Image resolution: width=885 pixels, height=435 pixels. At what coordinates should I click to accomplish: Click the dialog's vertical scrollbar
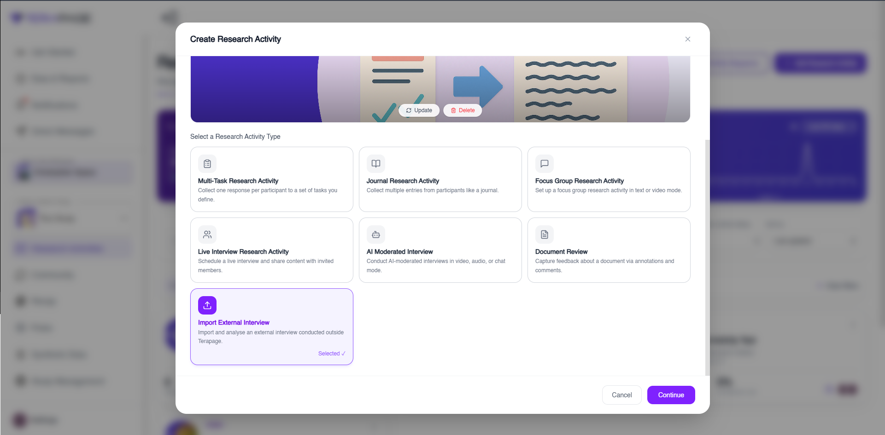(707, 258)
